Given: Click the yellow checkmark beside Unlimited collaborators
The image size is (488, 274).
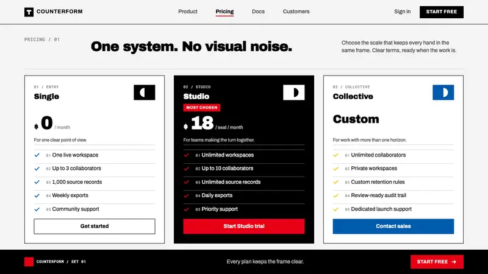Looking at the screenshot, I should 336,155.
